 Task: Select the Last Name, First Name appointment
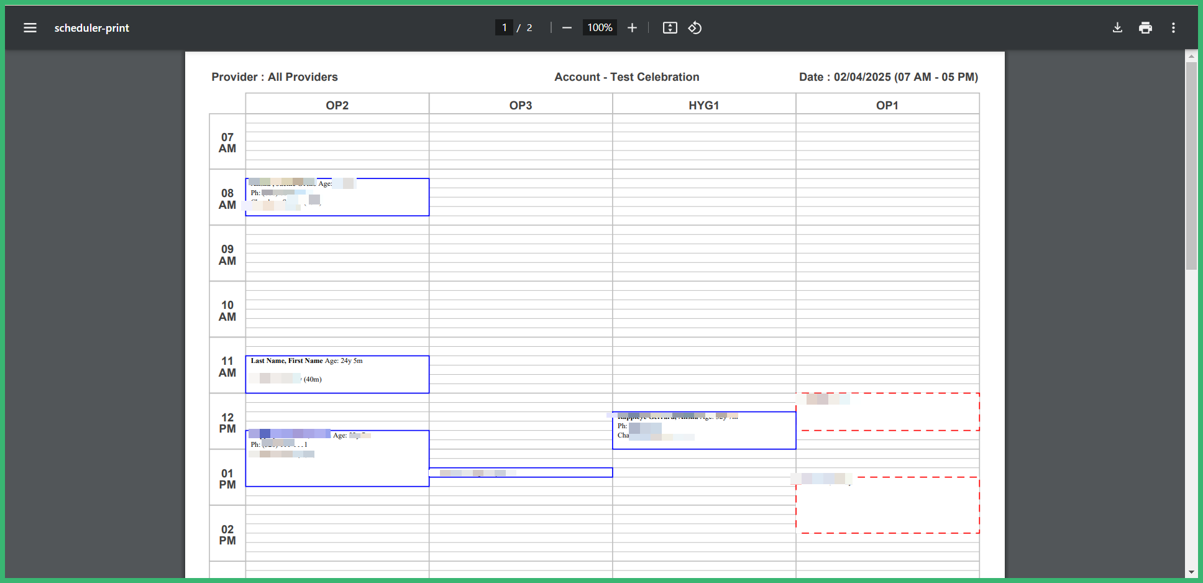coord(337,374)
